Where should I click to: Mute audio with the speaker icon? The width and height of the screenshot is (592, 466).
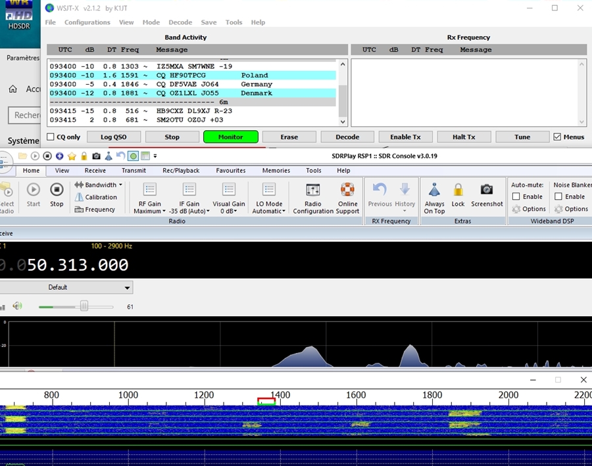tap(17, 306)
